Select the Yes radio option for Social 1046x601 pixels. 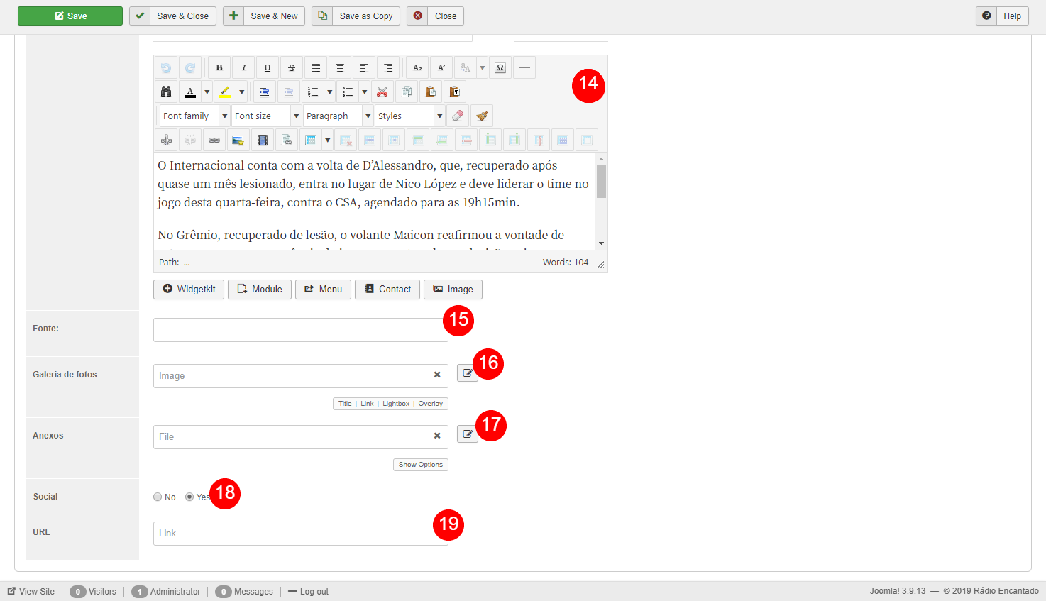189,497
